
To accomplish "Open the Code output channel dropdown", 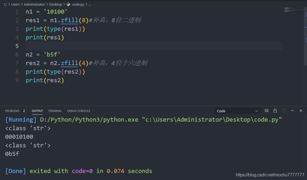I will click(x=237, y=111).
